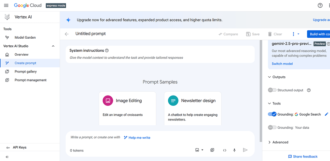The height and width of the screenshot is (161, 330).
Task: Click the Help me write button
Action: click(137, 138)
